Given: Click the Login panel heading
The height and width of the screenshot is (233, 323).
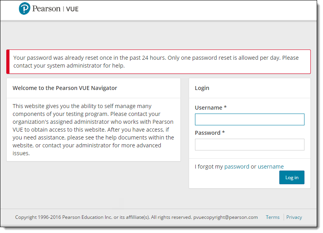Looking at the screenshot, I should 202,88.
